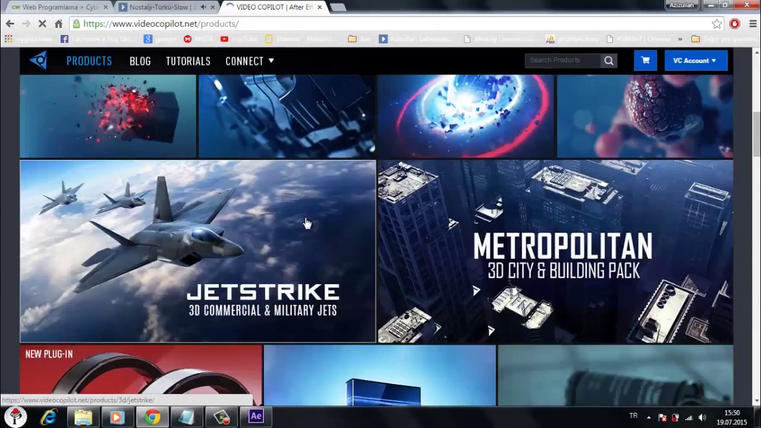The width and height of the screenshot is (761, 428).
Task: Click the search magnifier icon
Action: pyautogui.click(x=609, y=60)
